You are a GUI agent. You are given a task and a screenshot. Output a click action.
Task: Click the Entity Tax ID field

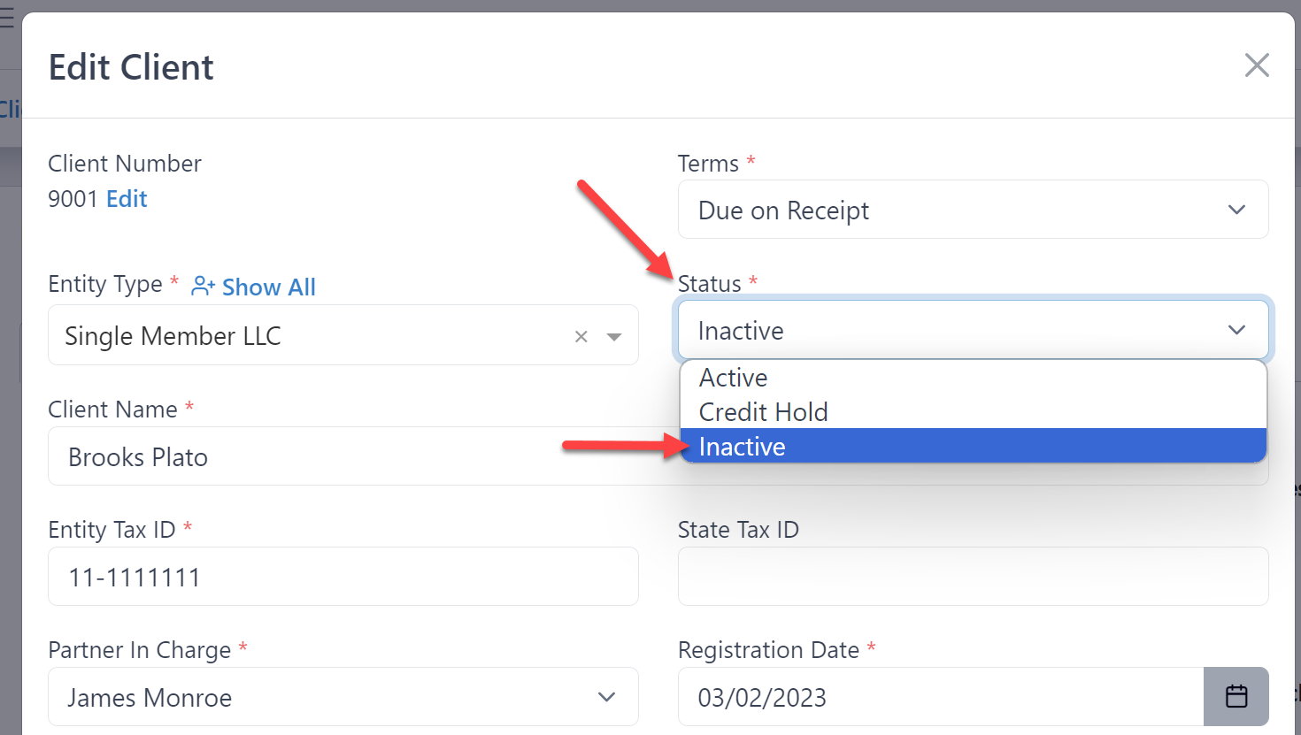point(343,577)
